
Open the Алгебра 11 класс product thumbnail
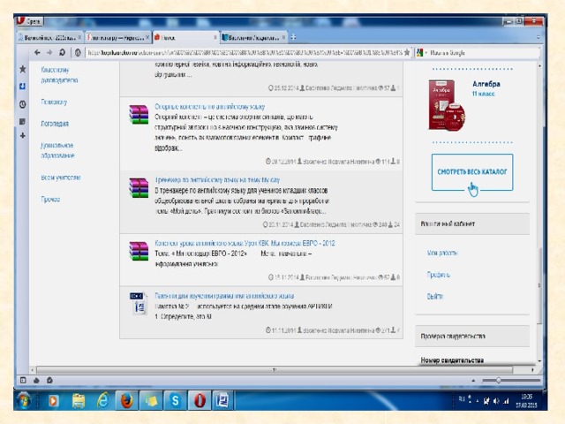coord(447,104)
